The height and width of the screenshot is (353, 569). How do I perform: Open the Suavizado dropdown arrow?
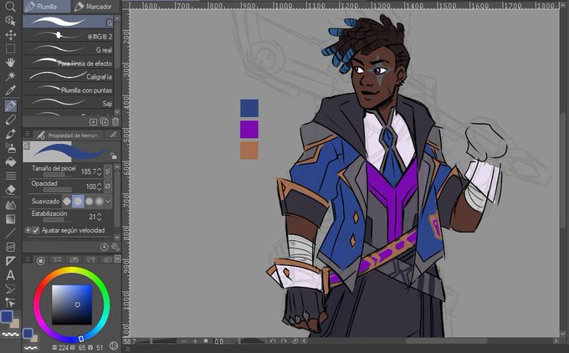pos(108,202)
